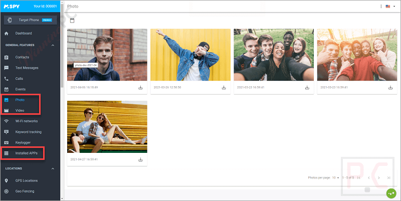The height and width of the screenshot is (201, 401).
Task: Download the photo dated 2021-04-06
Action: [x=140, y=87]
